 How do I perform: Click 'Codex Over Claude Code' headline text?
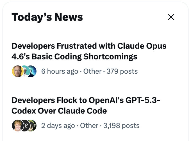coord(59,111)
